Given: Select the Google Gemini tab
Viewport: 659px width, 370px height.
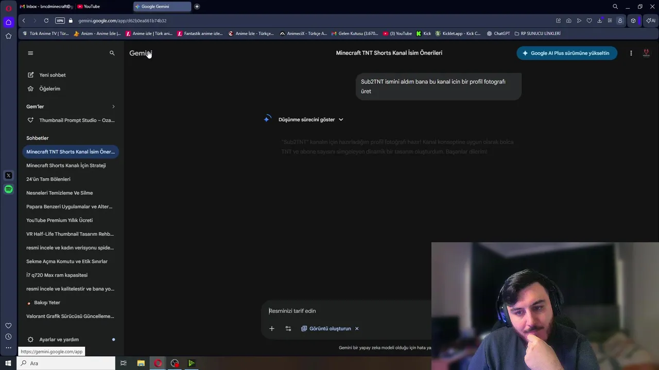Looking at the screenshot, I should pyautogui.click(x=162, y=7).
